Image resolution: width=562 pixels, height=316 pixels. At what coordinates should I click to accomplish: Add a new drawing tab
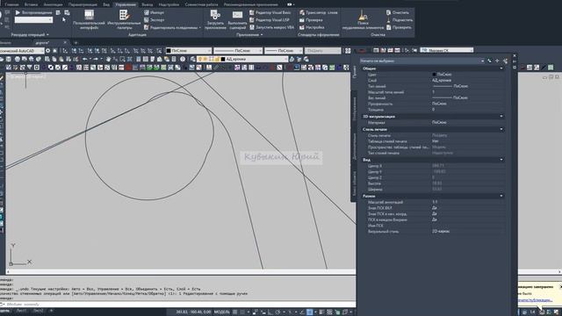(76, 43)
